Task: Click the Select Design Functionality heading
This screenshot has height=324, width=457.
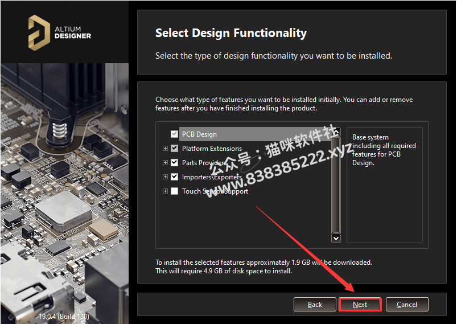Action: click(x=231, y=33)
